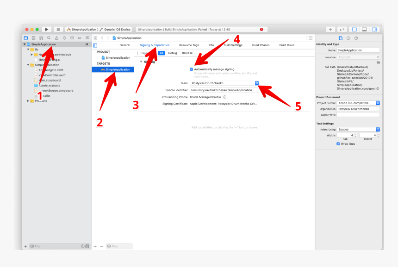Click the Run (play) button

[47, 30]
